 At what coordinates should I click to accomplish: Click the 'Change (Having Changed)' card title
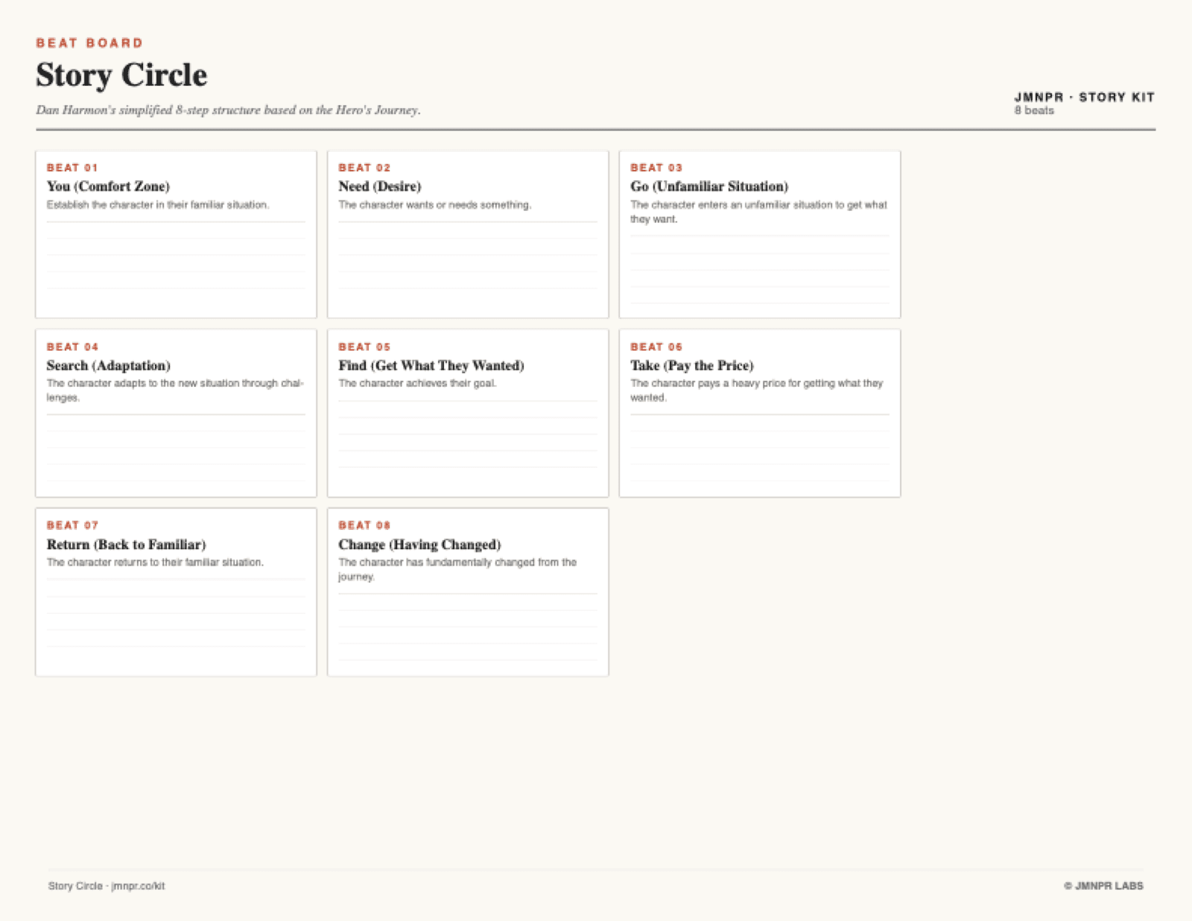[x=419, y=545]
